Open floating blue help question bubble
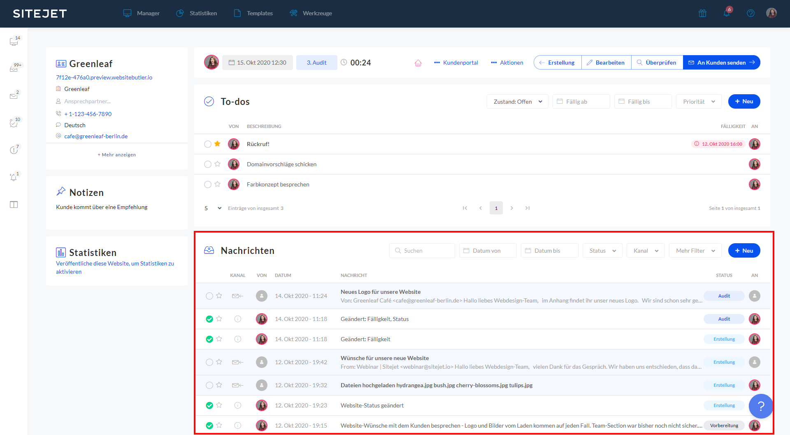This screenshot has width=790, height=435. click(x=761, y=406)
